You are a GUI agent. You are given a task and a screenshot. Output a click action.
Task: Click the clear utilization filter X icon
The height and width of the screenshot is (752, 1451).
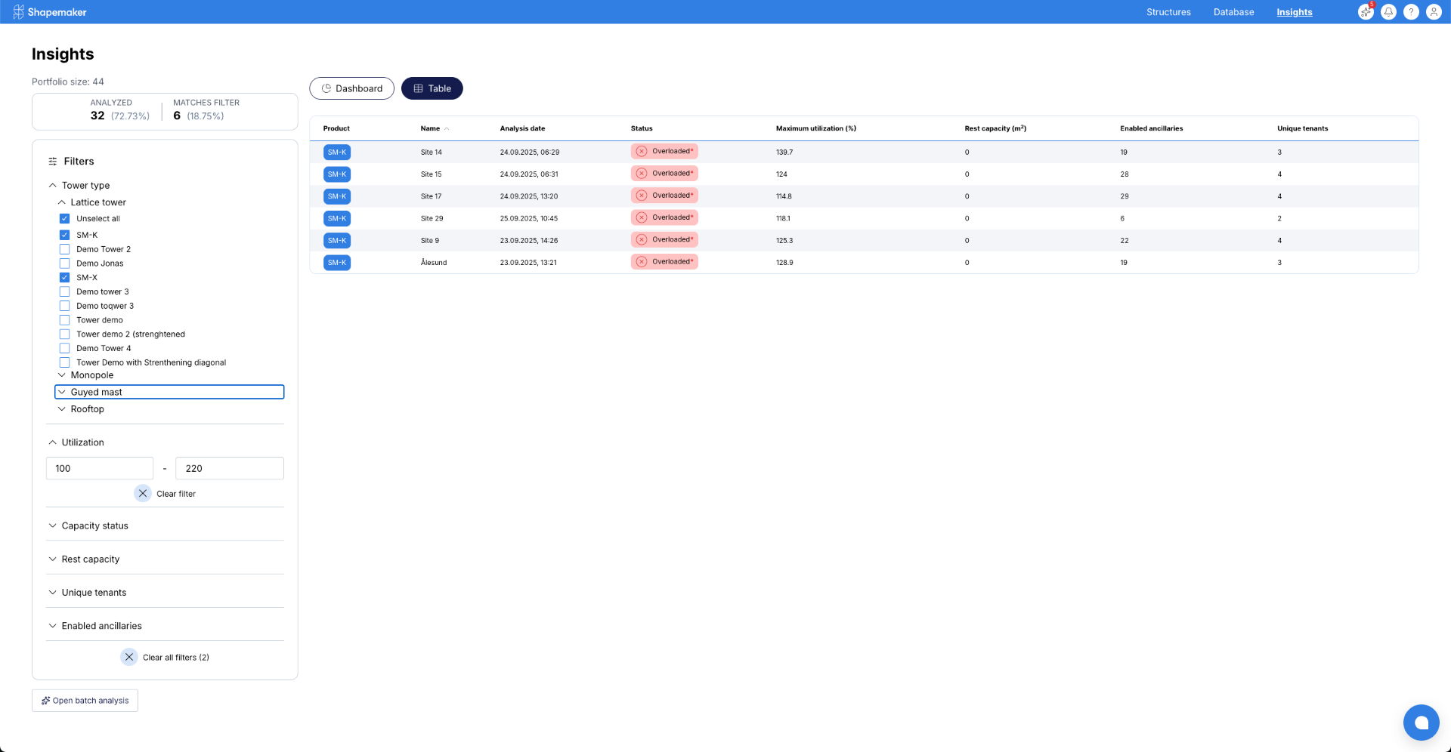pyautogui.click(x=143, y=494)
